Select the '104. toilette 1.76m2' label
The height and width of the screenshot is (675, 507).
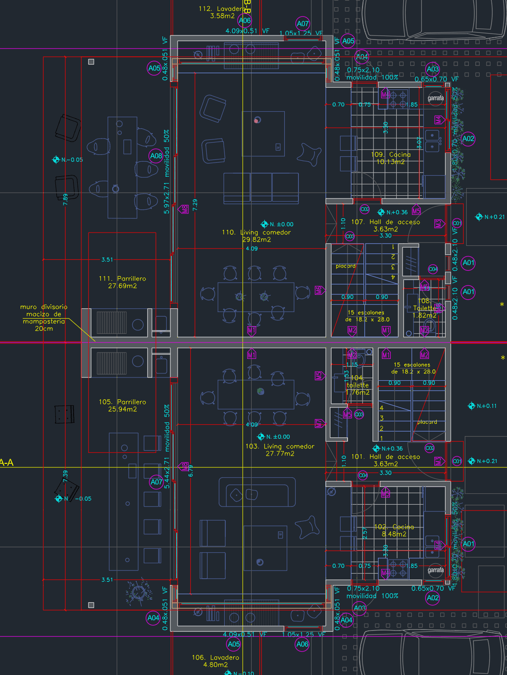pos(358,385)
